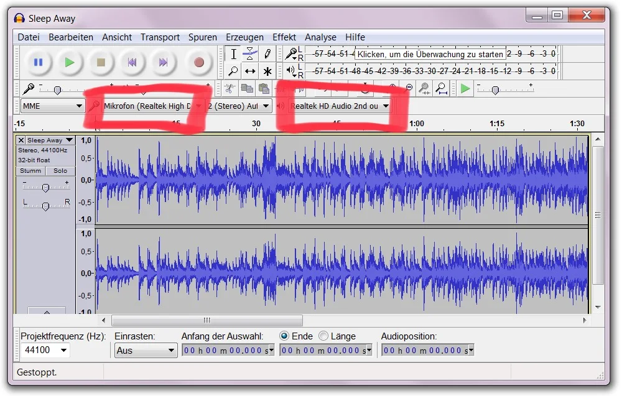Click the Skip to End button

(x=164, y=62)
